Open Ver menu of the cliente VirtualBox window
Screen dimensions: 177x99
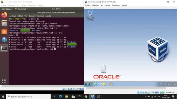101,5
